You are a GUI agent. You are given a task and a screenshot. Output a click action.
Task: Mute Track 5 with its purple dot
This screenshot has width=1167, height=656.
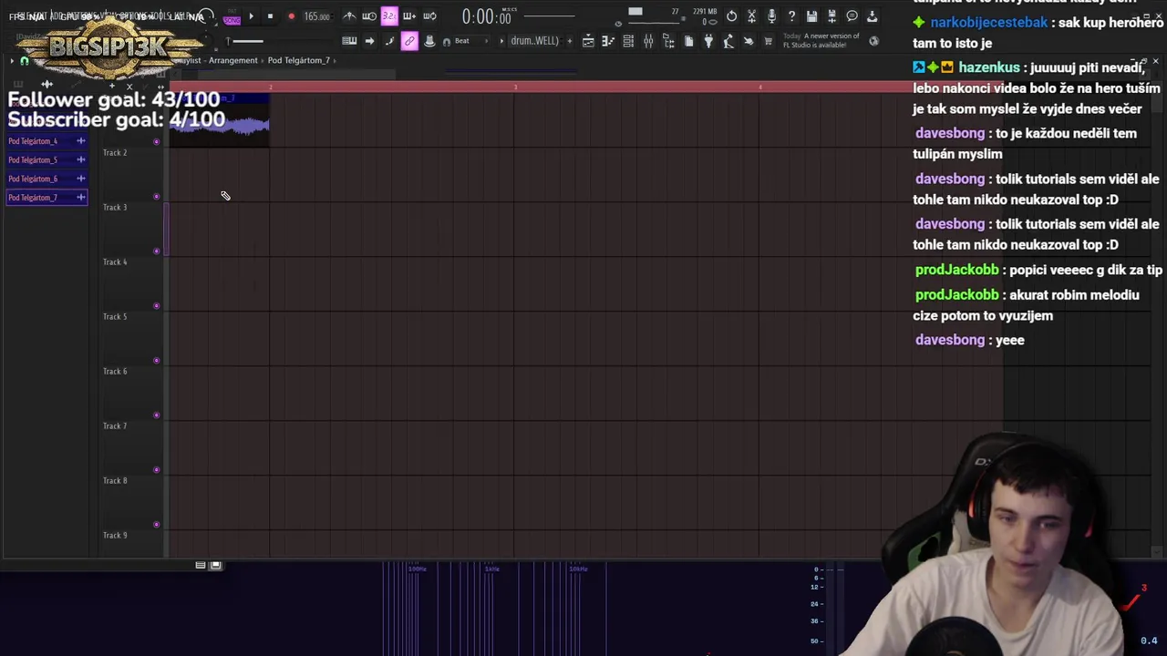(157, 361)
